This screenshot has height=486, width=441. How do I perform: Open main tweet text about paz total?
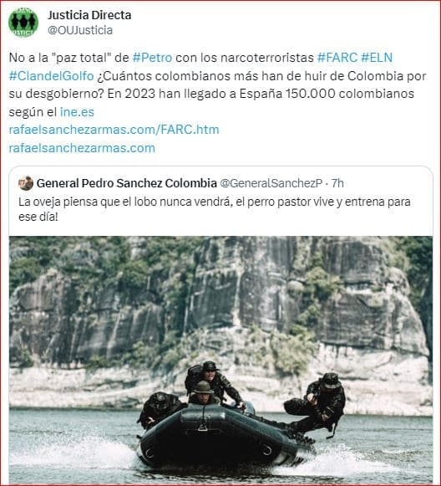point(217,84)
